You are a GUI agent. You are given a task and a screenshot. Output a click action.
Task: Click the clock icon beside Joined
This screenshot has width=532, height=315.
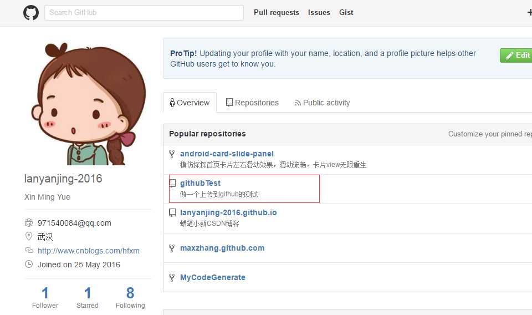[29, 264]
